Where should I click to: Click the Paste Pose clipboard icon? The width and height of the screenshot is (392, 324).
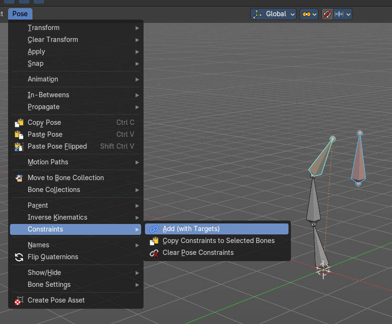19,135
